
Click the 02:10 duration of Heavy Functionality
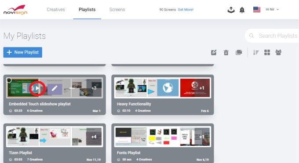[x=126, y=111]
